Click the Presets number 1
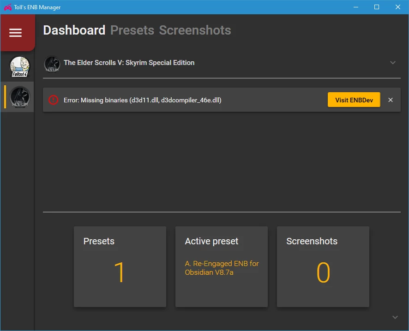The width and height of the screenshot is (409, 331). pos(120,272)
